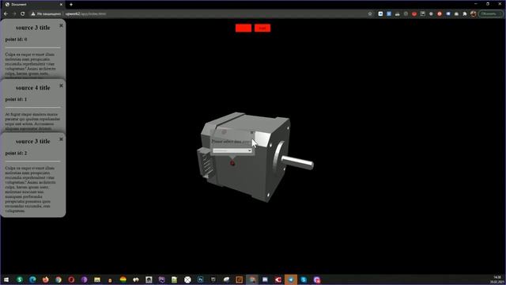Viewport: 506px width, 285px height.
Task: Click the 'source 4 title' heading
Action: pos(33,88)
